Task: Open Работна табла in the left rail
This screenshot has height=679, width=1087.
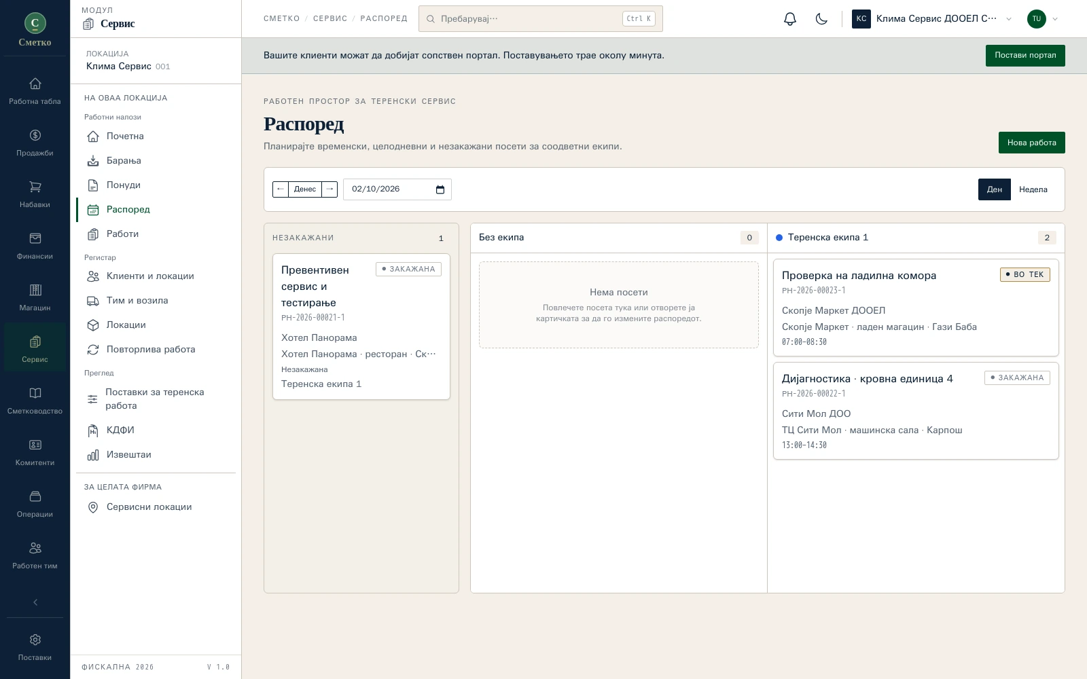Action: tap(35, 92)
